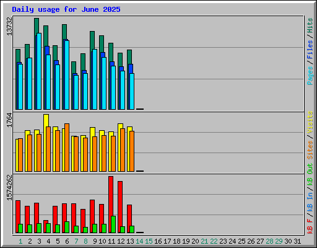Click the '1764' visits axis value
Screen dimensions: 317x248
pos(9,120)
